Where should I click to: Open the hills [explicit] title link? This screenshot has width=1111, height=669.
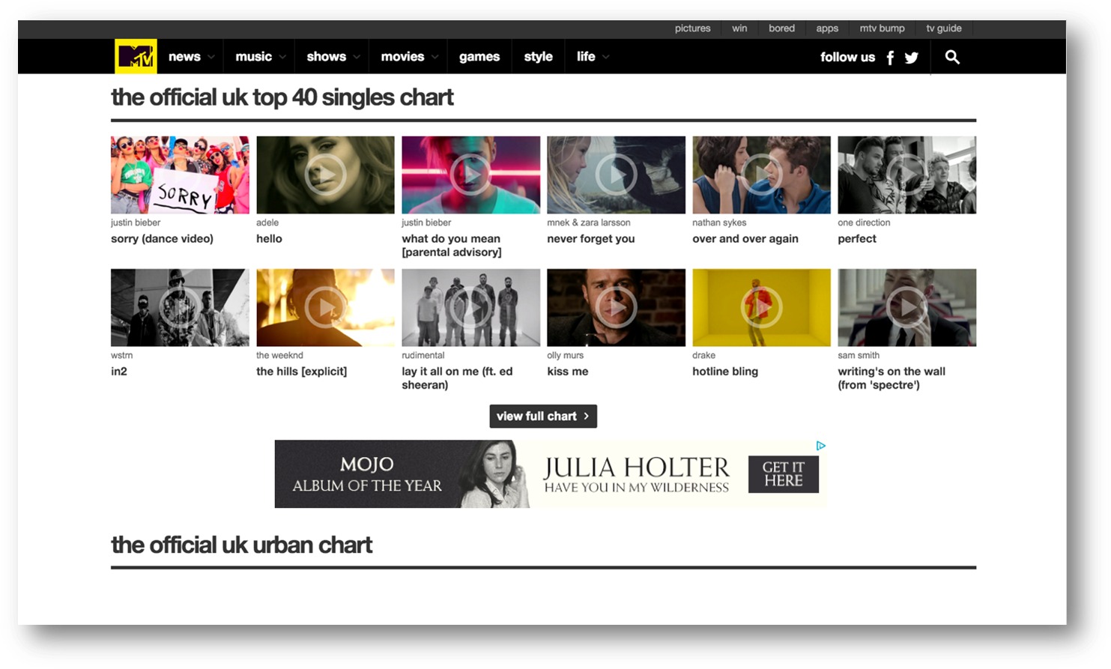click(301, 372)
